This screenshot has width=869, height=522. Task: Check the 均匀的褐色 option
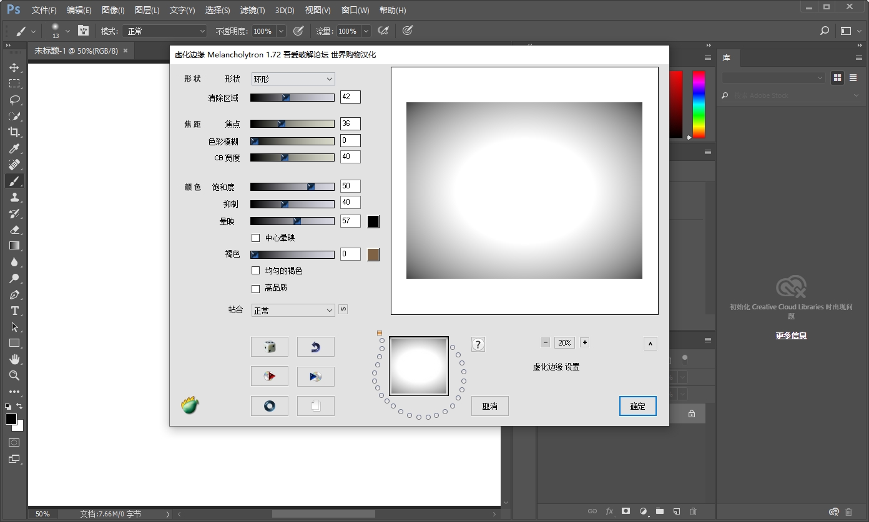coord(256,271)
